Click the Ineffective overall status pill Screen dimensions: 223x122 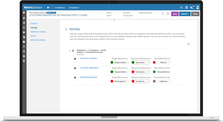tap(161, 81)
